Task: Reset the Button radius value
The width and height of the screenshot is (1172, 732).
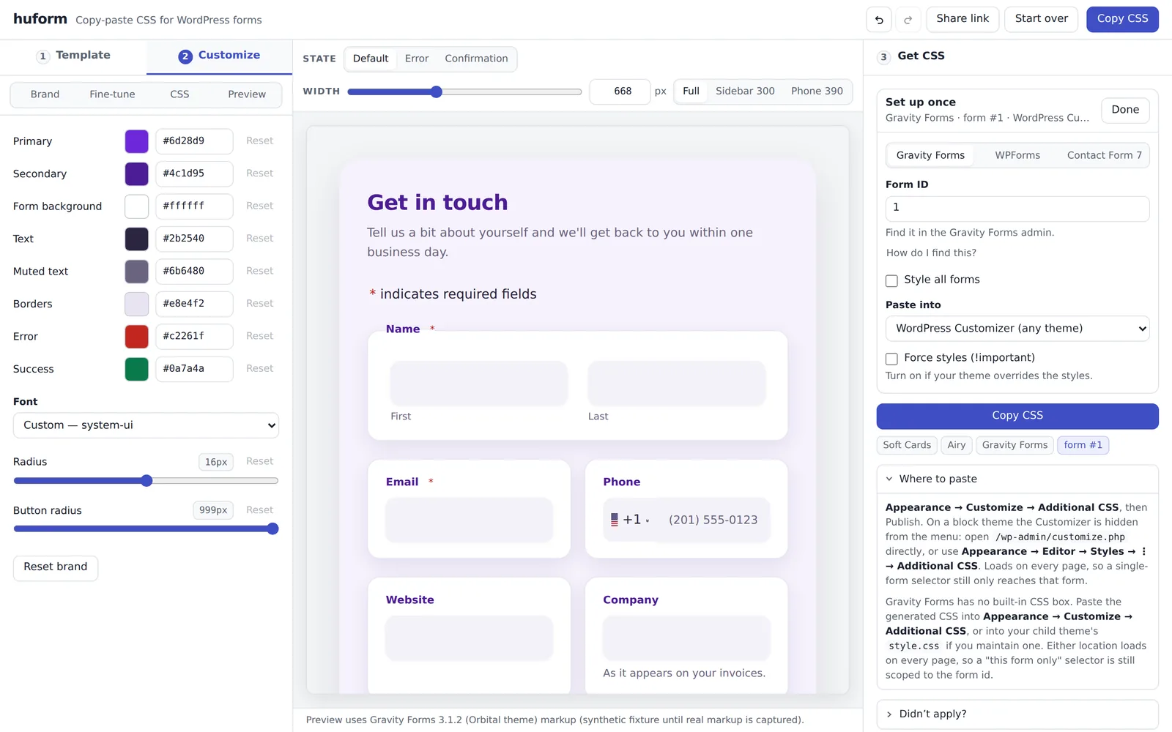Action: (260, 510)
